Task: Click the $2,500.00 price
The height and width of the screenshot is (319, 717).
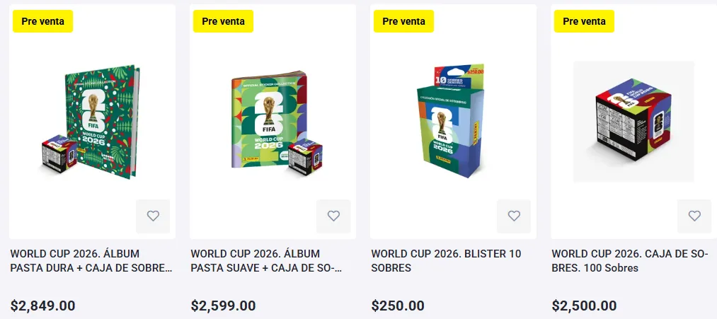Action: point(584,306)
